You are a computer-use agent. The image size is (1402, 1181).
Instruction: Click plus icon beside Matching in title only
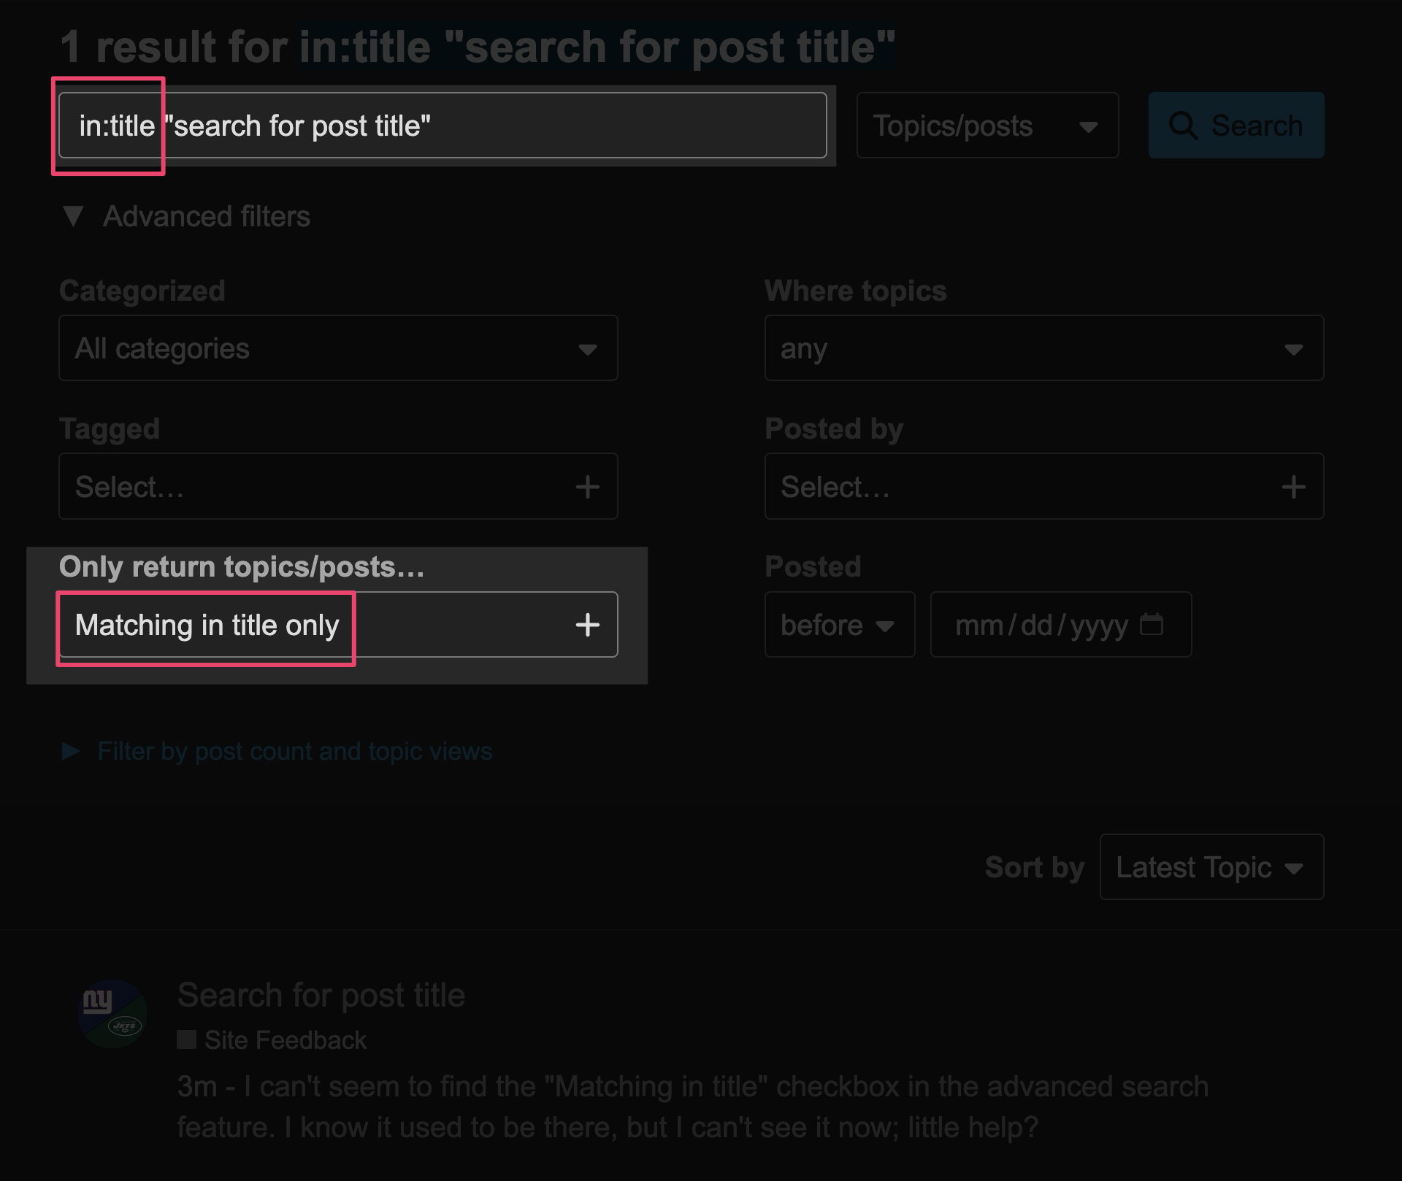tap(587, 625)
